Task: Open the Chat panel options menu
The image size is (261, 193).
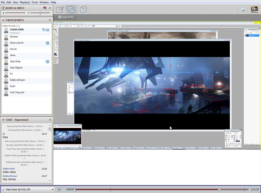Action: coord(50,120)
